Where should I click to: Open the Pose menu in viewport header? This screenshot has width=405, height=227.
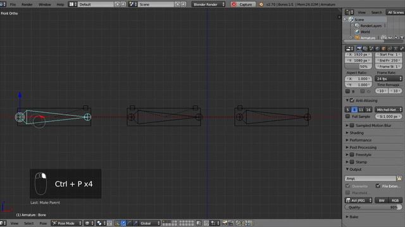point(43,223)
